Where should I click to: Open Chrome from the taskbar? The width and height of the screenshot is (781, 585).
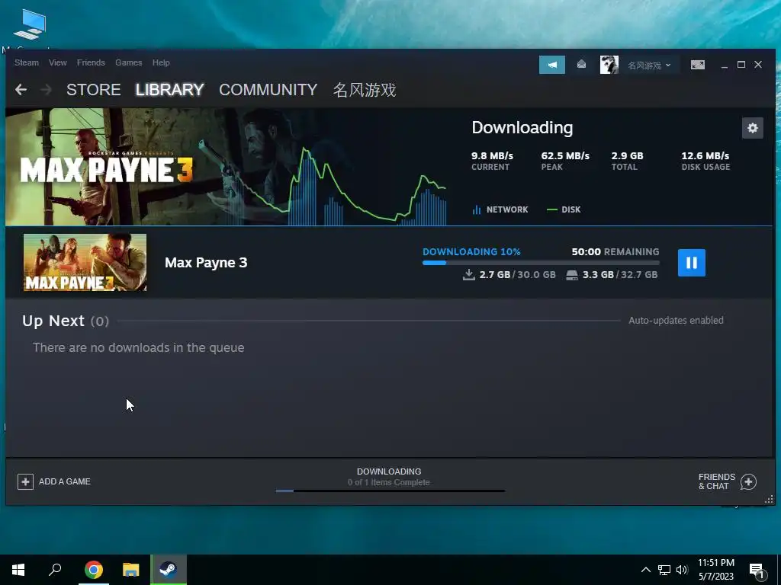(x=94, y=570)
